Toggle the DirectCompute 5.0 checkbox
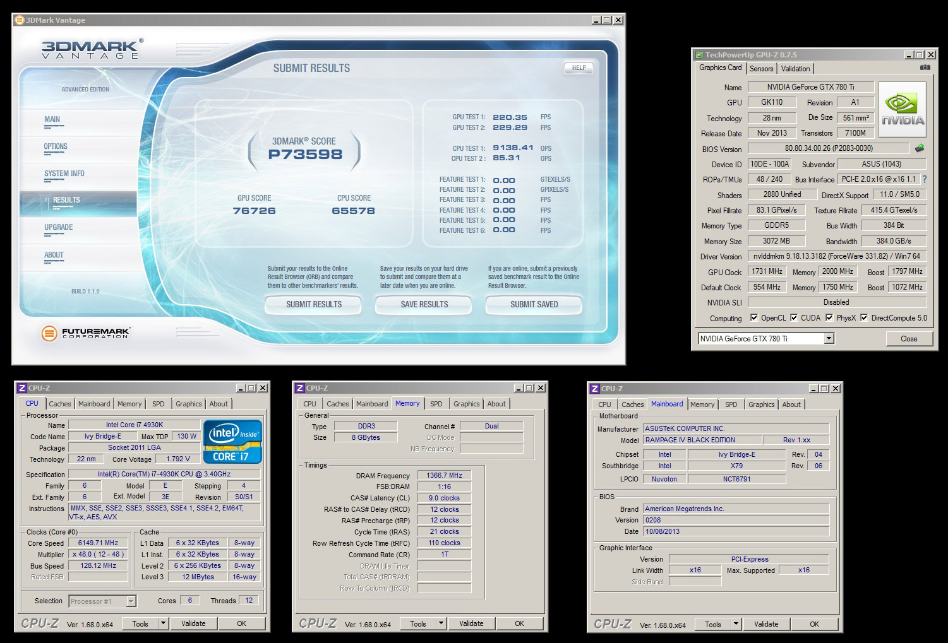Viewport: 948px width, 643px height. [x=864, y=317]
